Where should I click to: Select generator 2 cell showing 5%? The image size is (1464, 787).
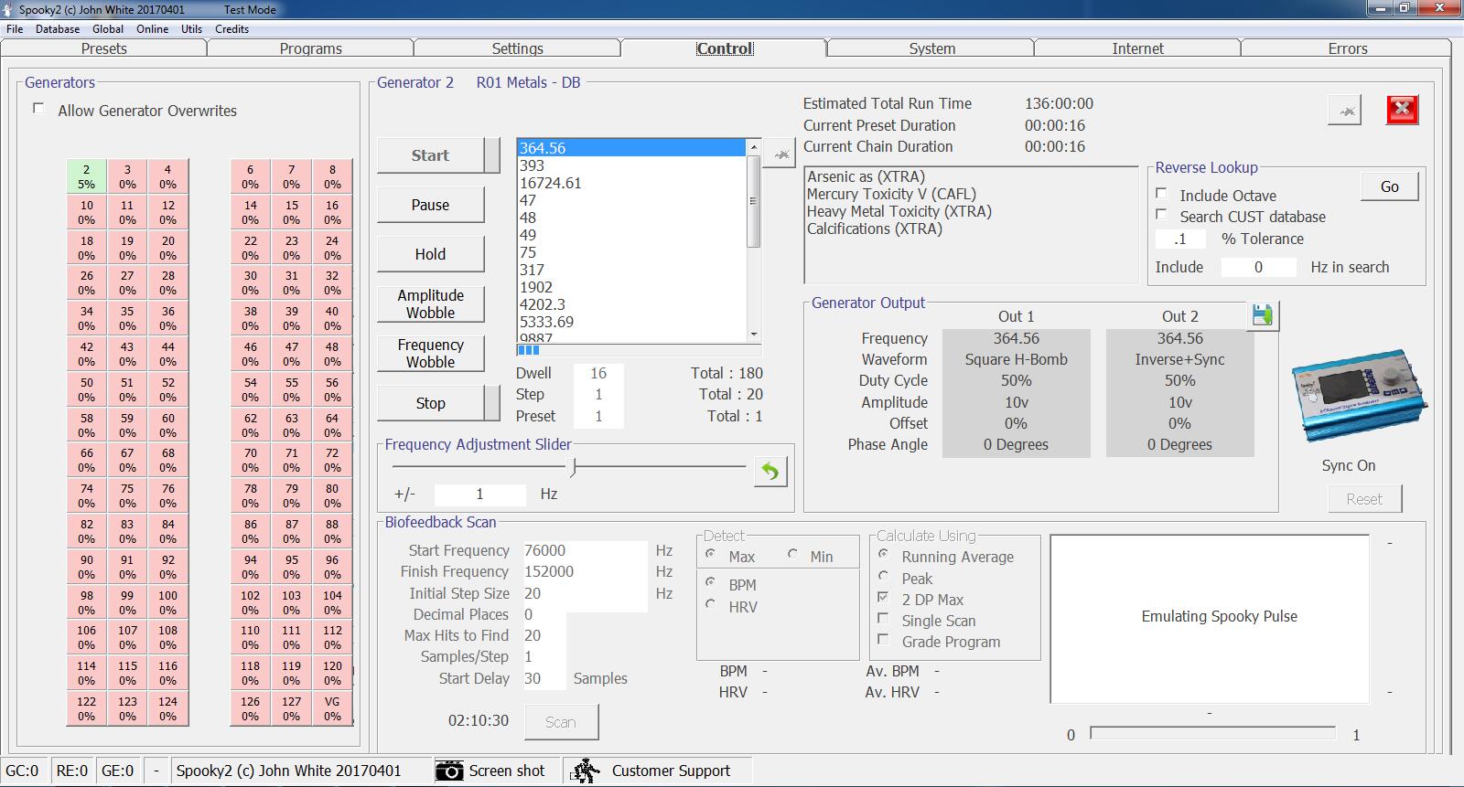pos(86,176)
